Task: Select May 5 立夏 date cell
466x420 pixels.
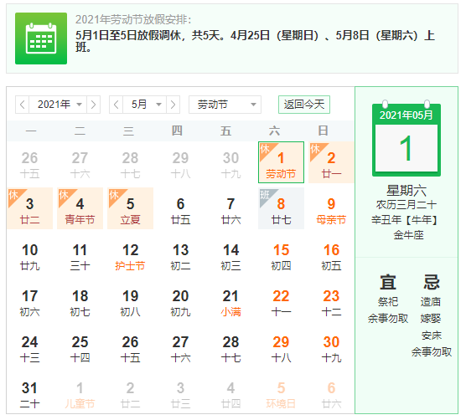Action: [x=130, y=208]
